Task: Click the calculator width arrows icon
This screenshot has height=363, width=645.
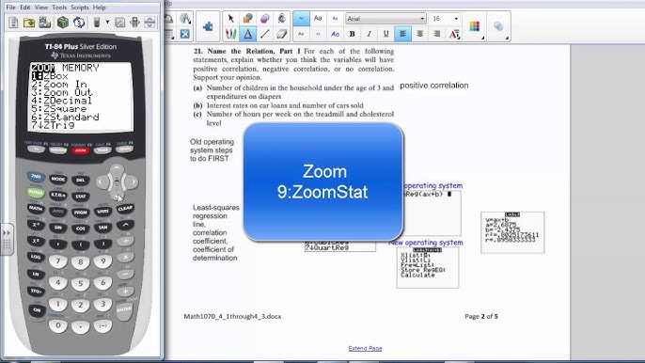Action: click(x=135, y=23)
